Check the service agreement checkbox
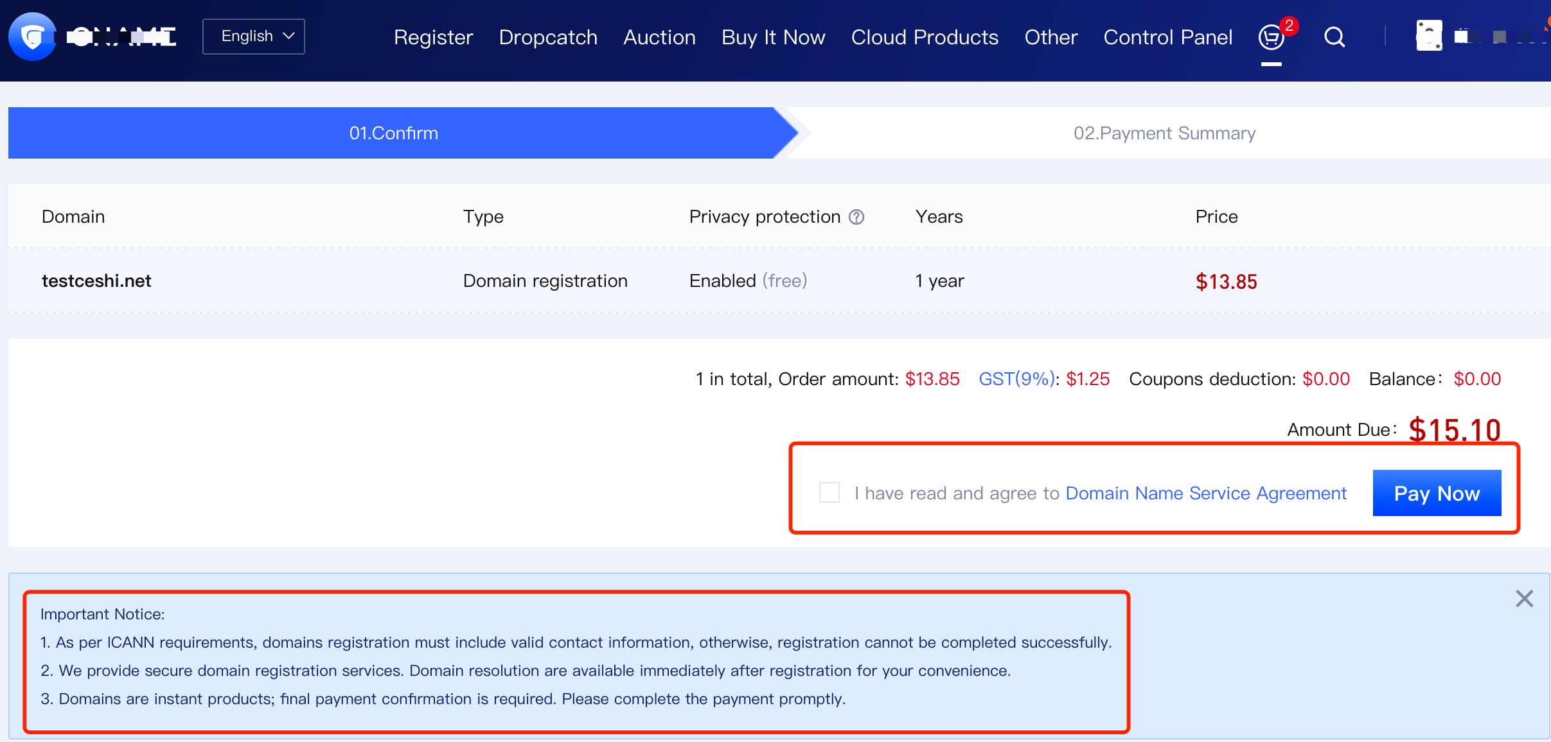 [829, 493]
